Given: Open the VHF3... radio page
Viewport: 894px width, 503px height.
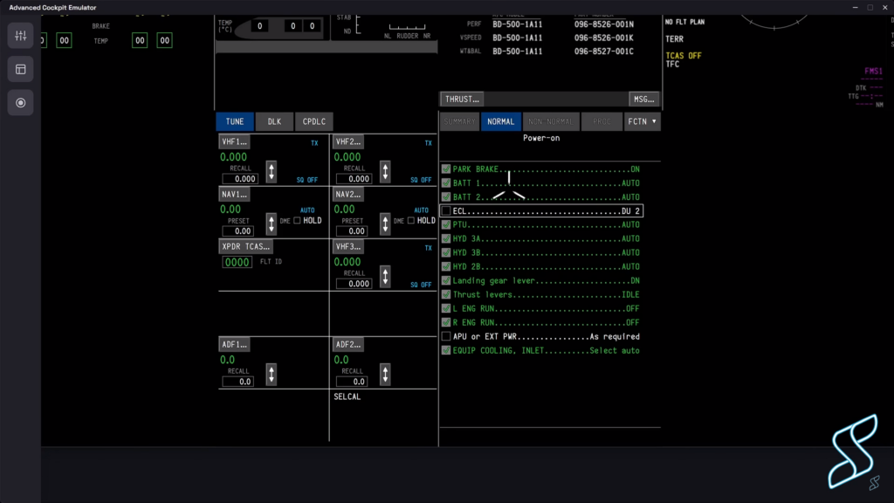Looking at the screenshot, I should (348, 247).
